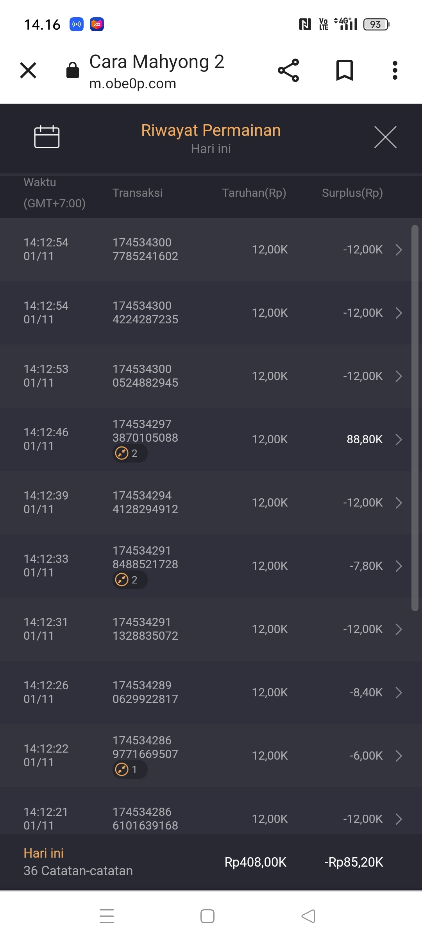Tap free-spin badge on 14:12:46 transaction
Image resolution: width=422 pixels, height=942 pixels.
pos(129,453)
